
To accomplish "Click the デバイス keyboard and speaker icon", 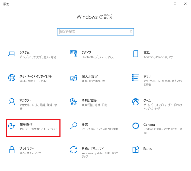I will [x=74, y=54].
